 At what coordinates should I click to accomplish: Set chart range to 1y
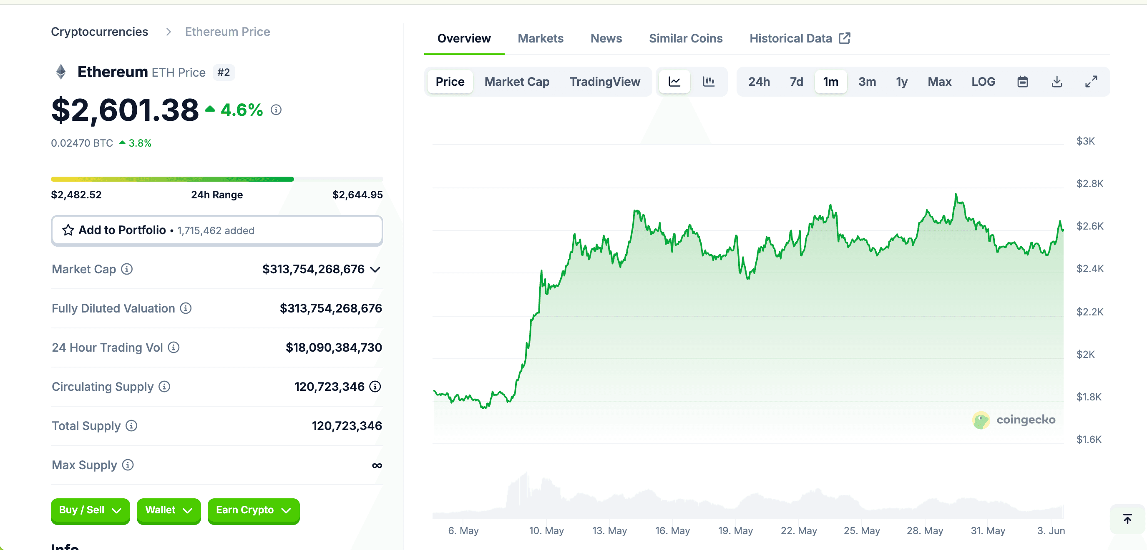tap(902, 81)
